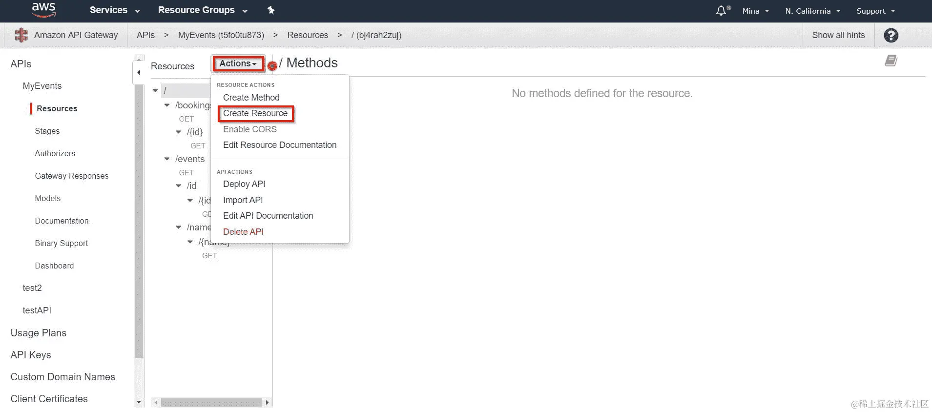Viewport: 932px width, 412px height.
Task: Select Edit API Documentation
Action: click(x=268, y=216)
